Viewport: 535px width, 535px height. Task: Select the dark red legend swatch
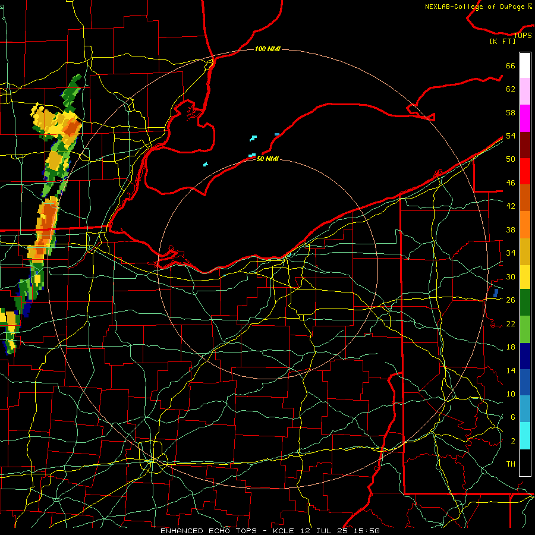525,144
